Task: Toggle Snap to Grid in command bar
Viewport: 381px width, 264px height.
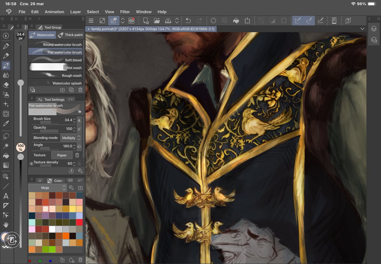Action: [321, 21]
